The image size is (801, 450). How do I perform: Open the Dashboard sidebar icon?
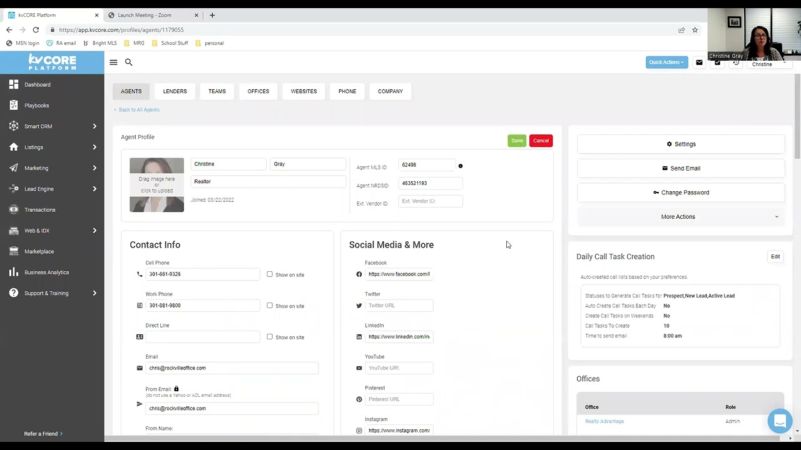pos(14,84)
